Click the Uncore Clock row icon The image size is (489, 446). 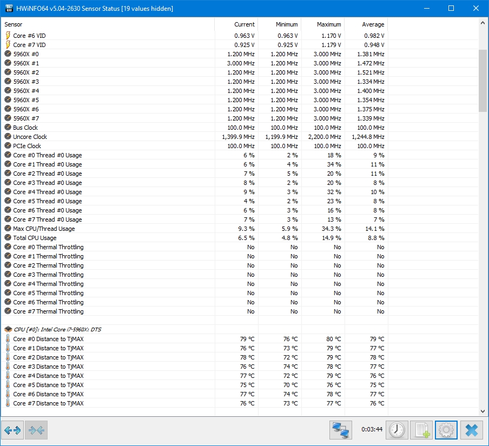8,137
